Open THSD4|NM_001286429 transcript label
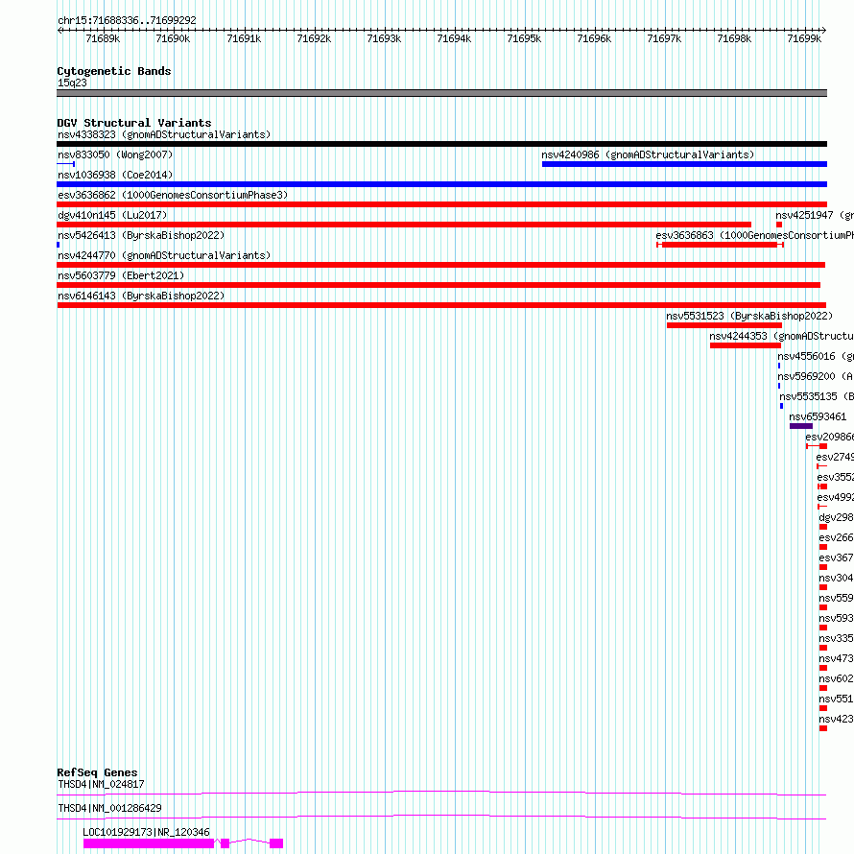This screenshot has width=854, height=854. tap(109, 808)
